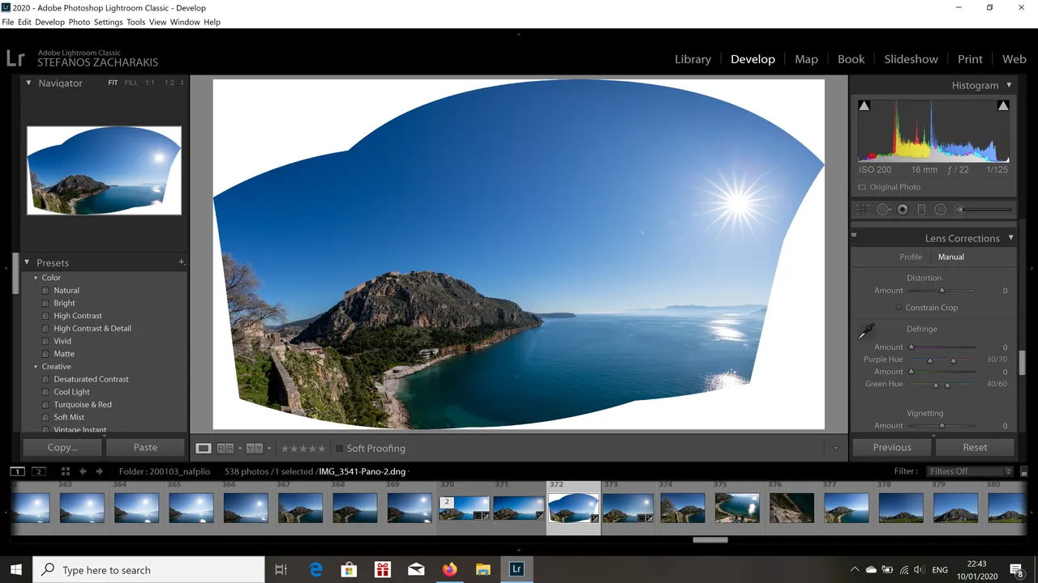The width and height of the screenshot is (1038, 583).
Task: Collapse the Histogram panel
Action: (1009, 85)
